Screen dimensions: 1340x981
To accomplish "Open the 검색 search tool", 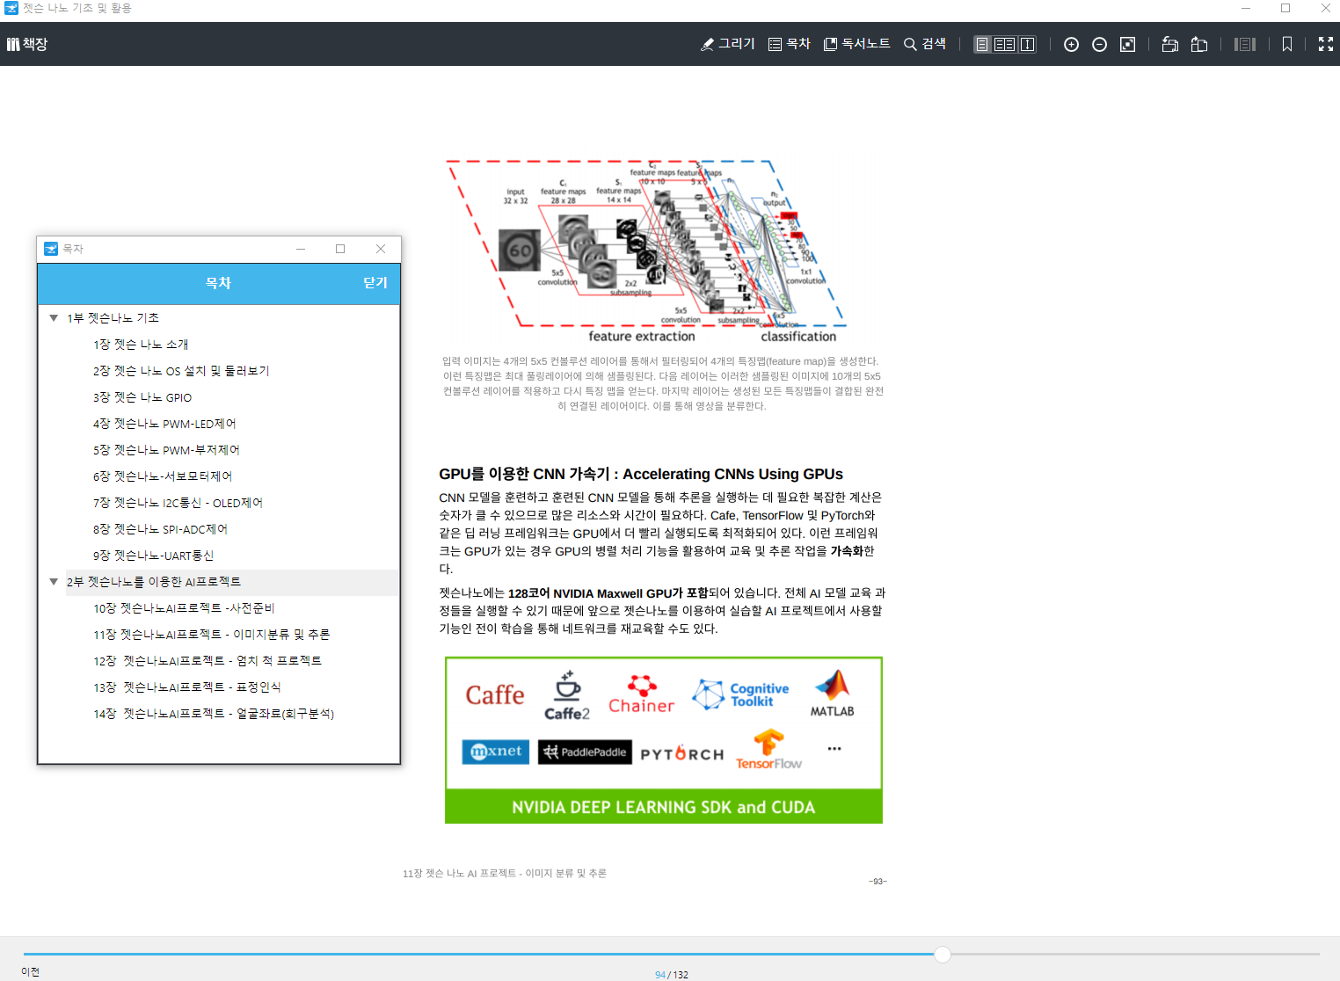I will 925,44.
